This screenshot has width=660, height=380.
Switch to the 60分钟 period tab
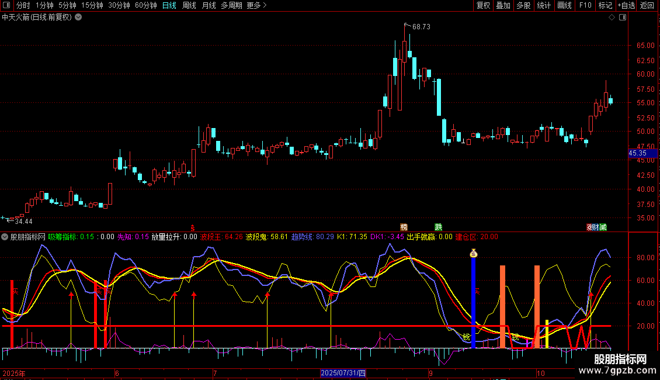tap(145, 5)
